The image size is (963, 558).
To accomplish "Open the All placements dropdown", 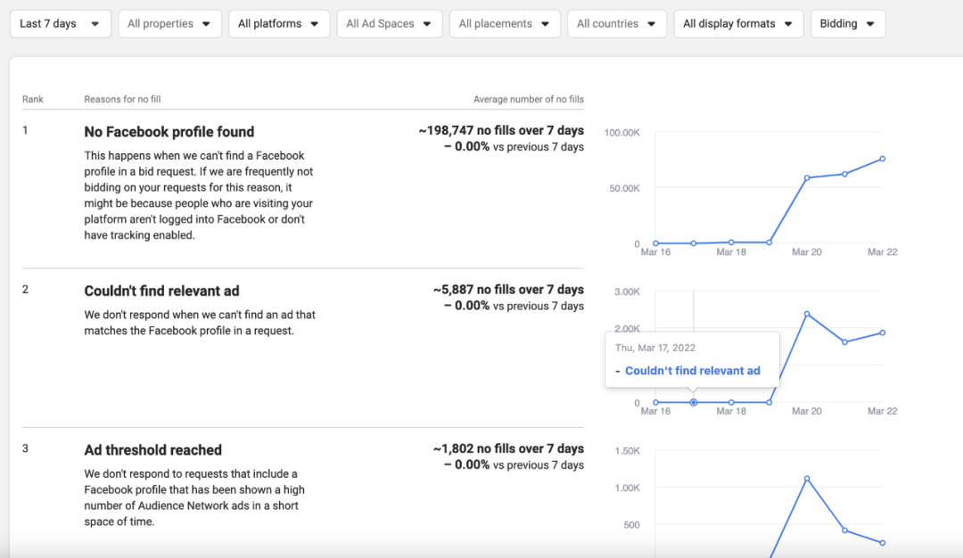I will (x=505, y=24).
